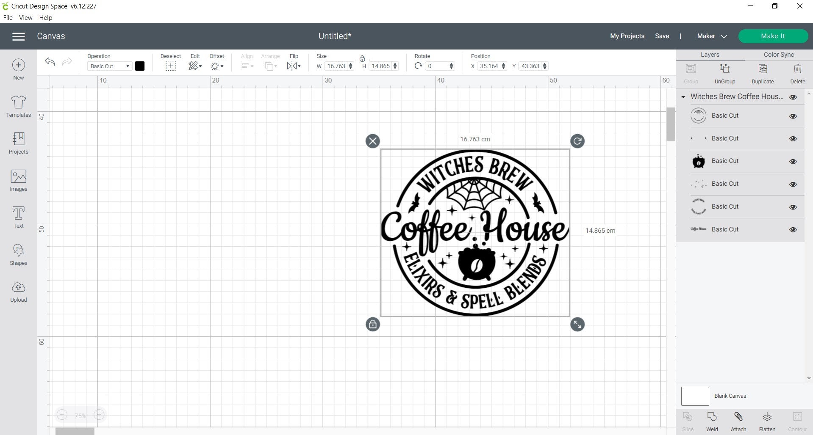Open the Maker machine dropdown

point(712,36)
